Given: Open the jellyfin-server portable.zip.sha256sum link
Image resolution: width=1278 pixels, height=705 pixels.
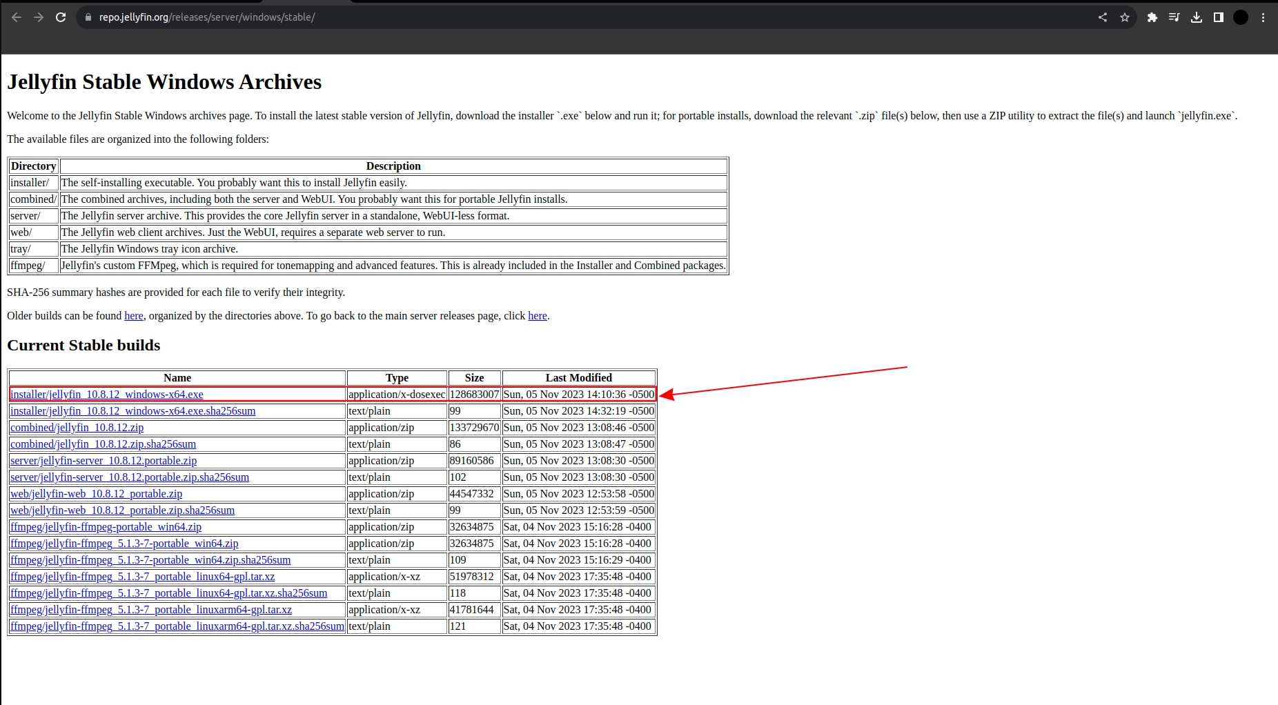Looking at the screenshot, I should point(130,477).
